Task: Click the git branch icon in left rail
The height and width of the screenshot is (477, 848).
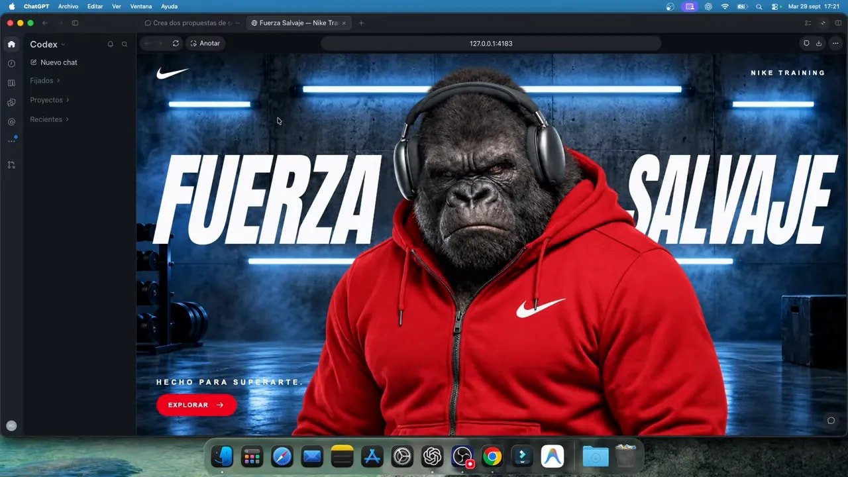Action: [11, 165]
